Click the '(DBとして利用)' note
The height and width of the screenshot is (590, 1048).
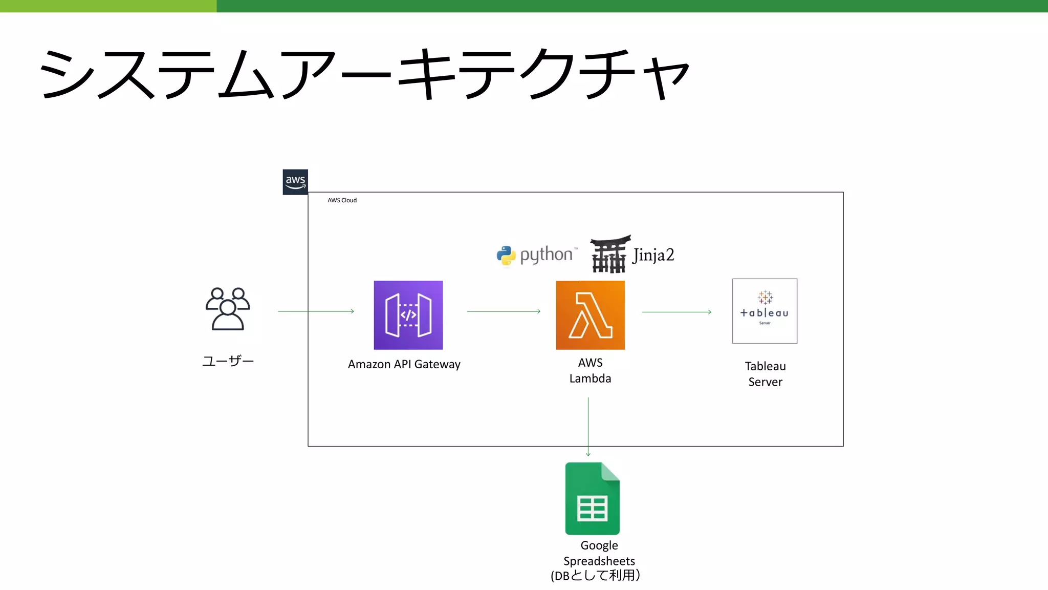coord(595,576)
